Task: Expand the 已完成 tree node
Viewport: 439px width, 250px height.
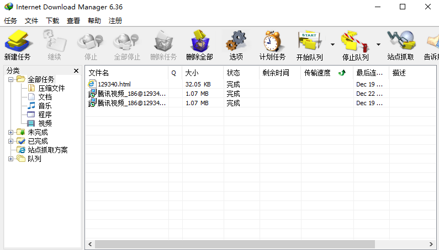Action: point(10,141)
